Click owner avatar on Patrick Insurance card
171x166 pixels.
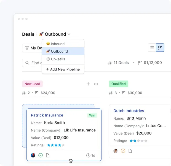click(x=33, y=155)
